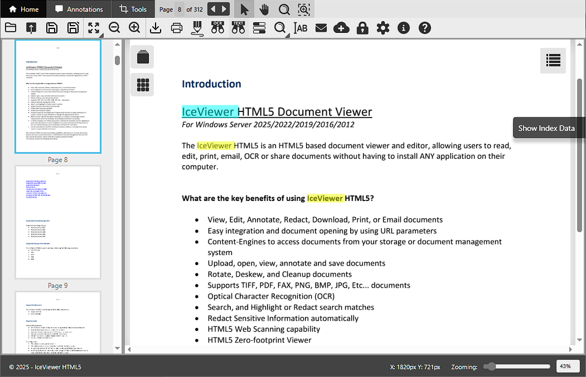Click the text search binoculars icon
Viewport: 586px width, 377px height.
(238, 28)
